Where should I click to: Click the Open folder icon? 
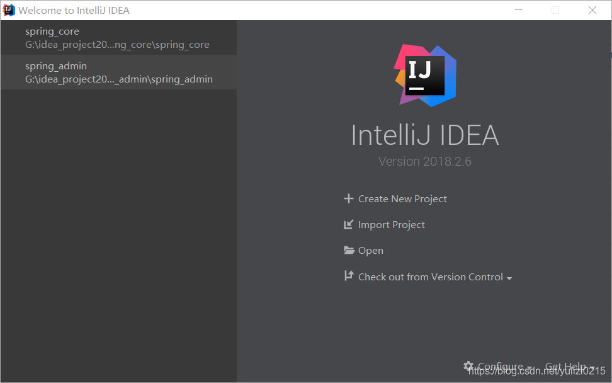(x=349, y=250)
